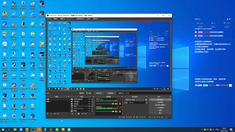Undock the scenes panel via header icon
This screenshot has width=235, height=132.
68,97
